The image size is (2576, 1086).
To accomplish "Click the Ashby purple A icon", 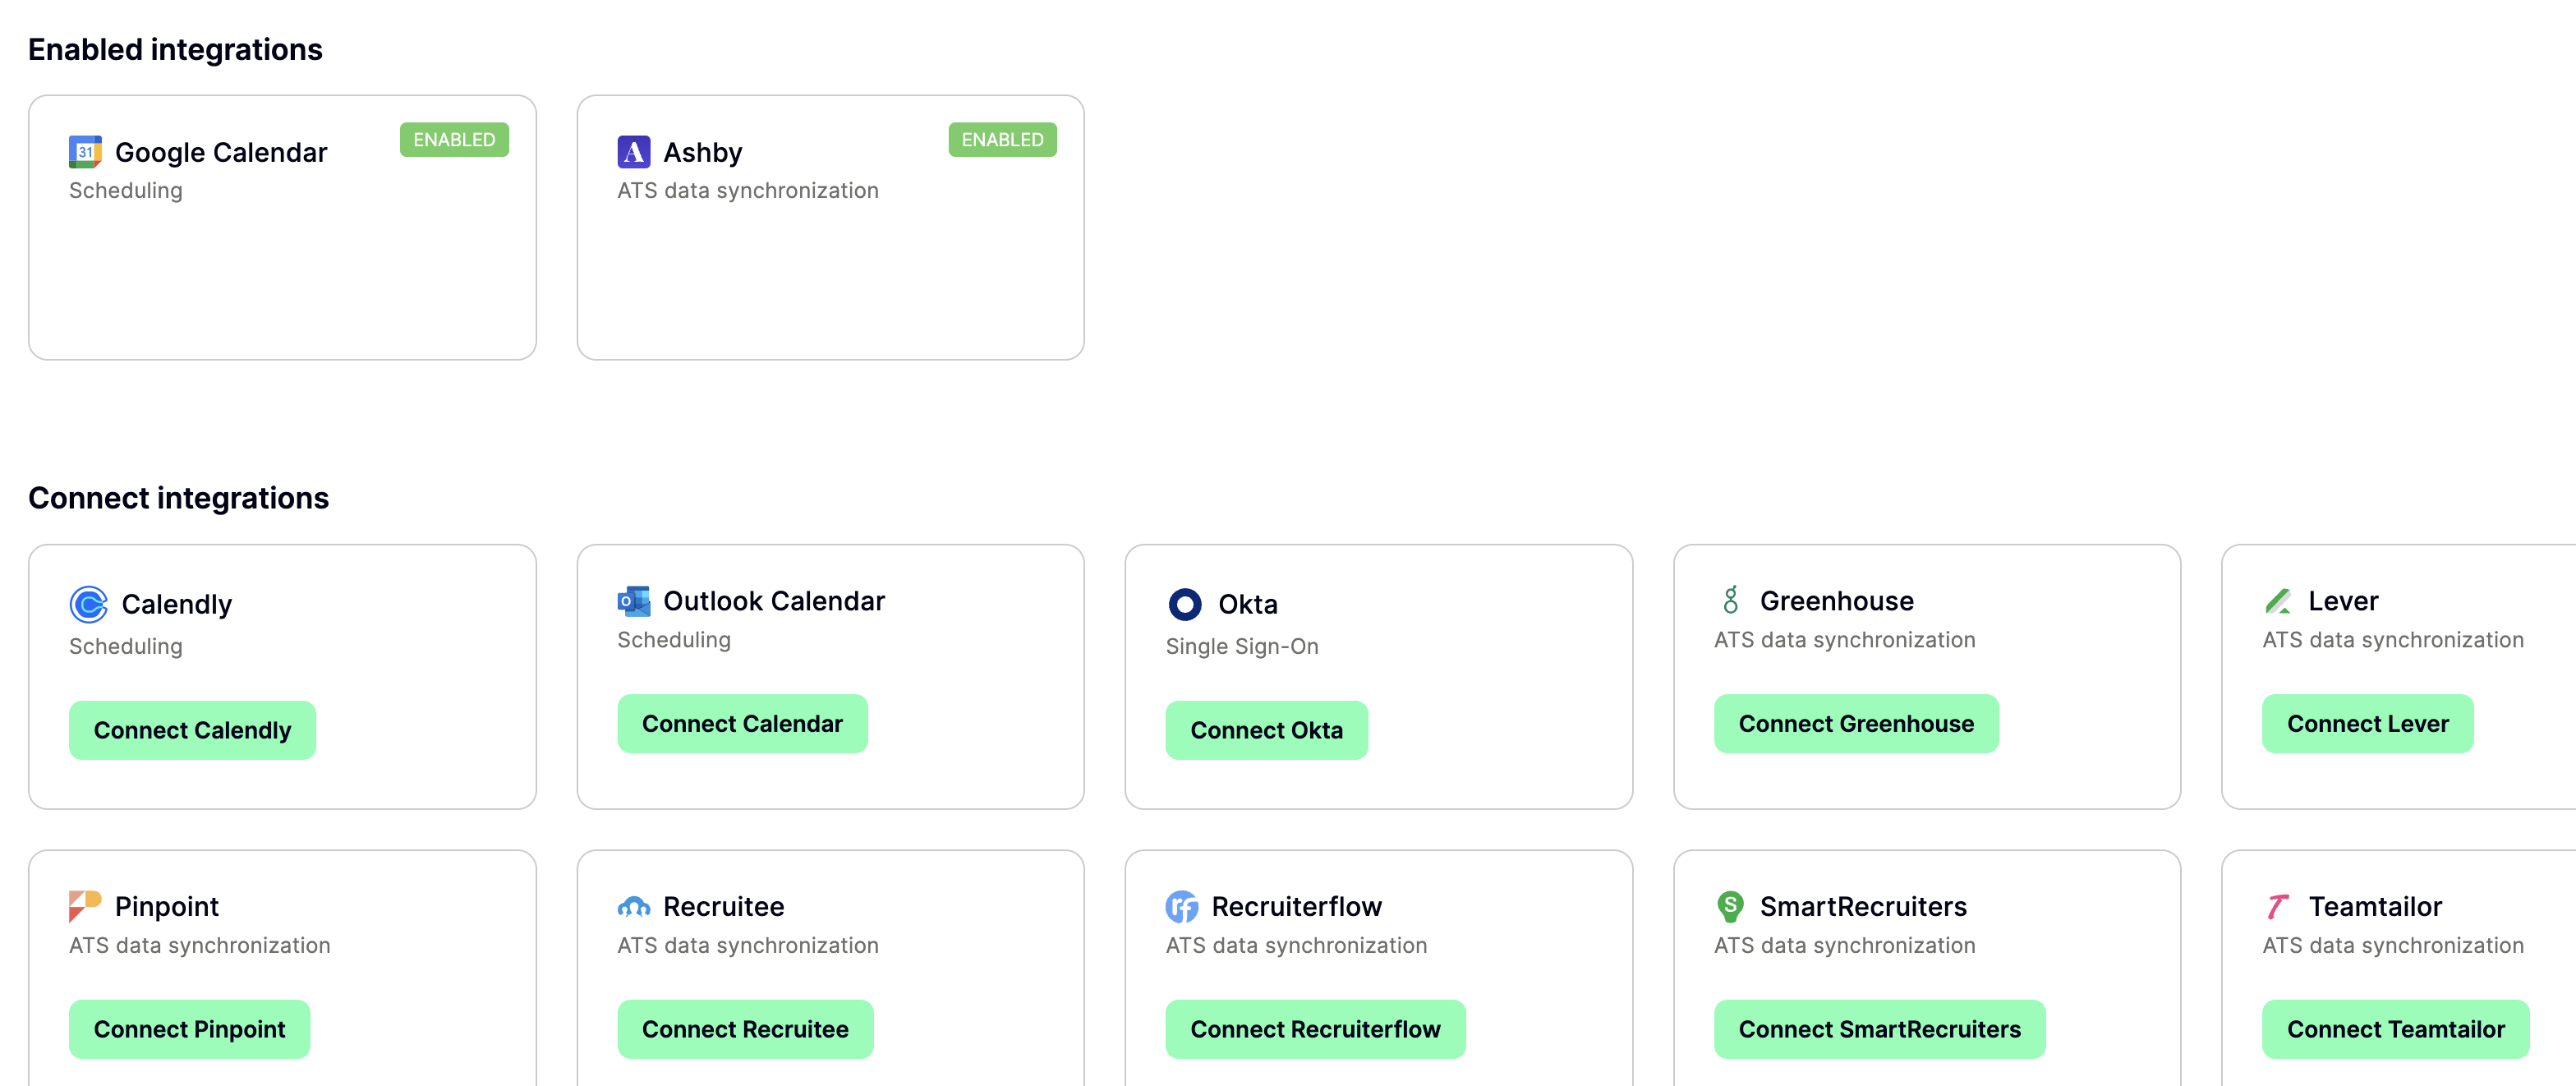I will pyautogui.click(x=633, y=152).
